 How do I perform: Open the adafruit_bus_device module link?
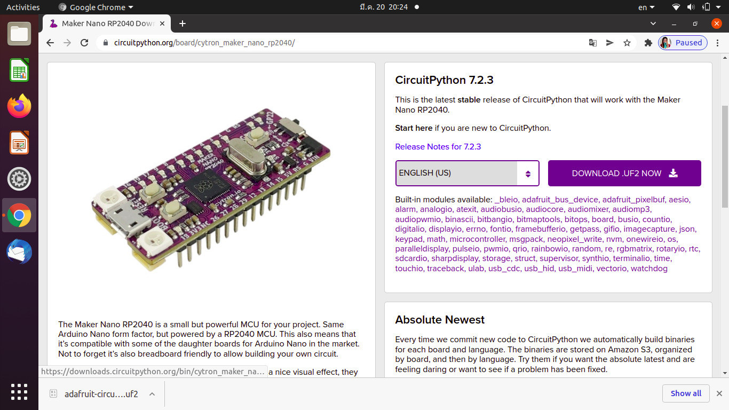560,199
